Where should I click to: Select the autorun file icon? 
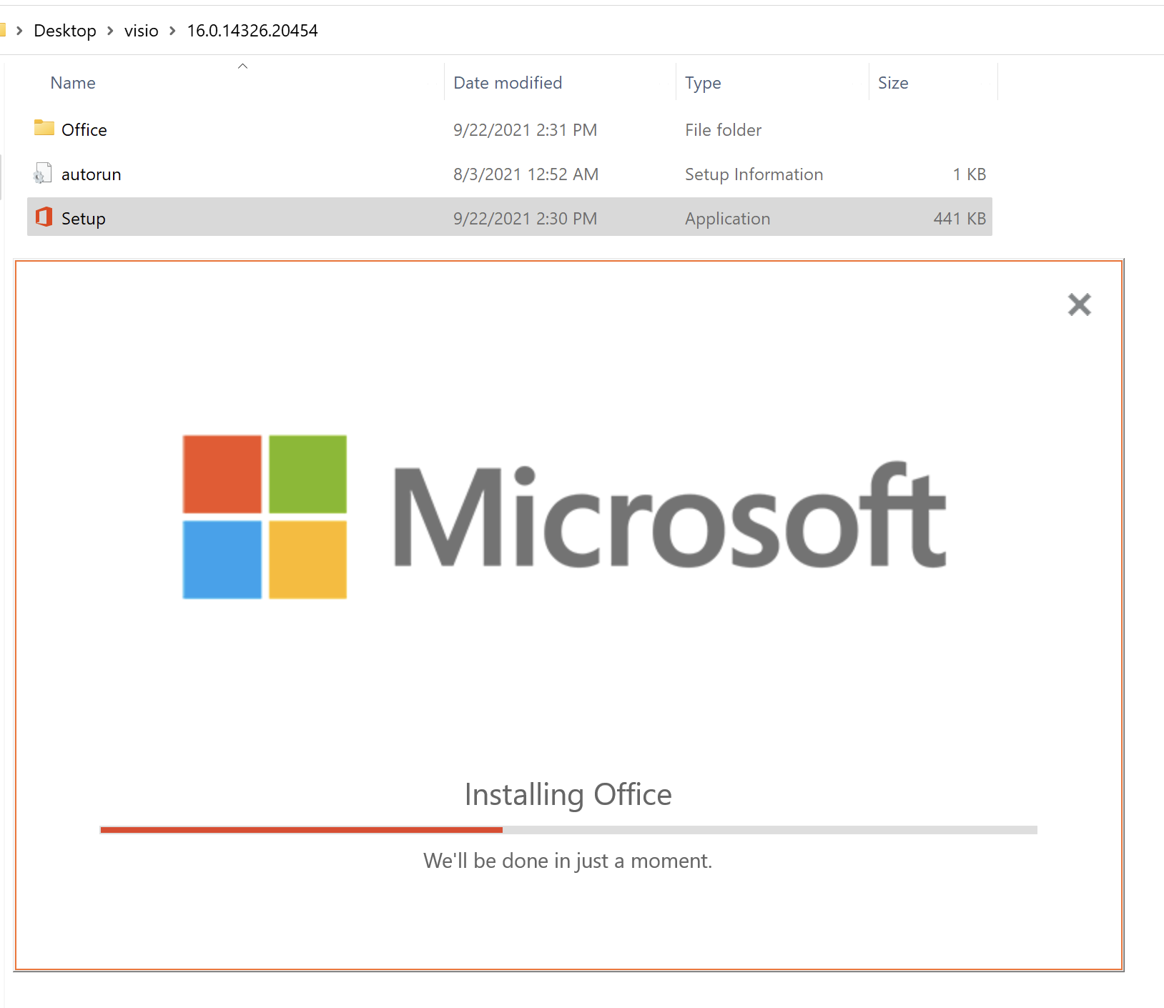43,174
